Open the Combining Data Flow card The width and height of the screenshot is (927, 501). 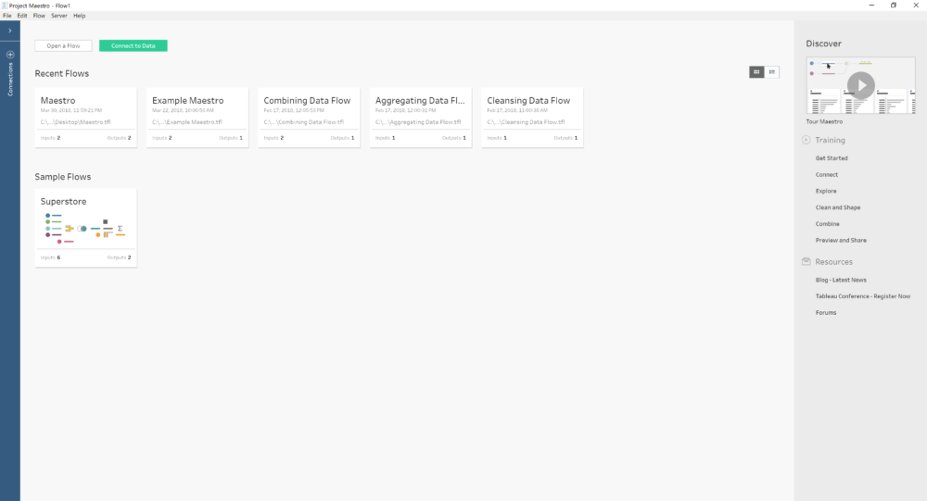[310, 118]
